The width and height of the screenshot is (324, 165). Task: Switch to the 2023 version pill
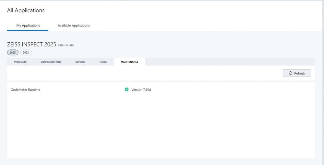pos(26,53)
